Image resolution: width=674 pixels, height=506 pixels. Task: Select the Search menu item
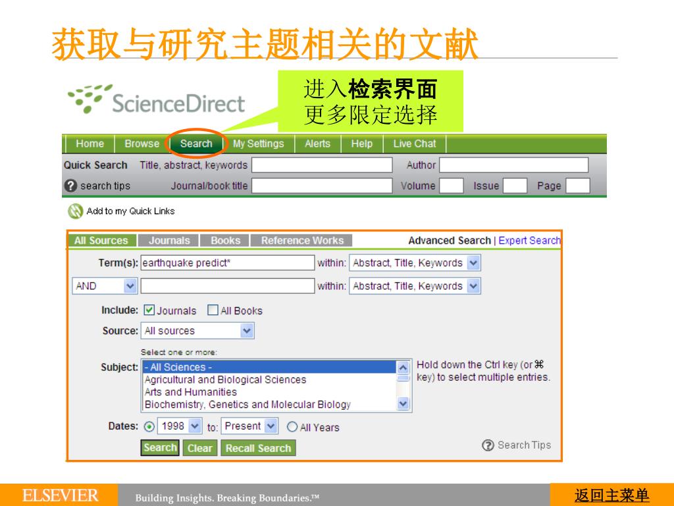(x=196, y=144)
